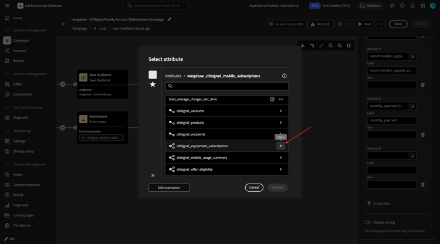Open Alerts (2) button
Screen dimensions: 440x244
[x=321, y=24]
